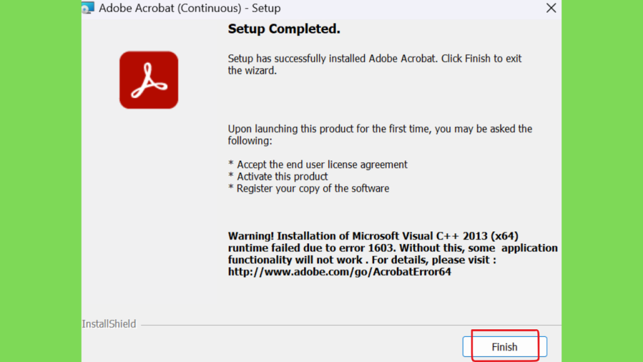Click the installer icon in the title bar
Viewport: 643px width, 362px height.
[x=88, y=8]
